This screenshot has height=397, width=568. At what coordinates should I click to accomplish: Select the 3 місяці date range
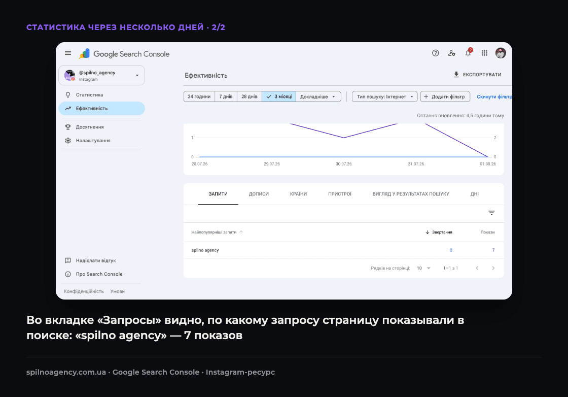click(x=279, y=96)
